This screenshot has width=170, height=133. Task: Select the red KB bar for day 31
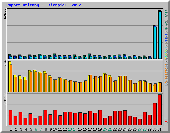pos(160,110)
